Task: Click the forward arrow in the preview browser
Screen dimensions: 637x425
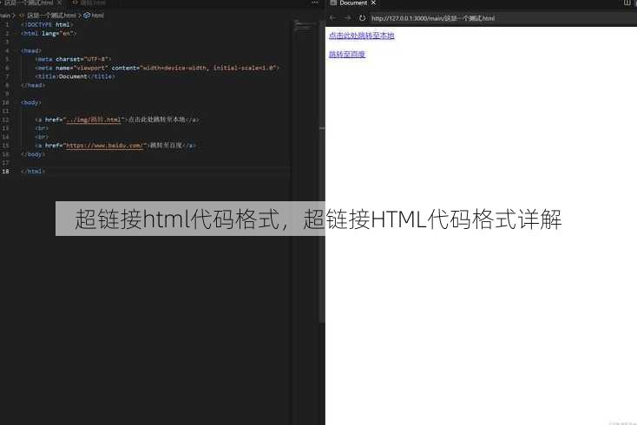Action: pos(347,18)
